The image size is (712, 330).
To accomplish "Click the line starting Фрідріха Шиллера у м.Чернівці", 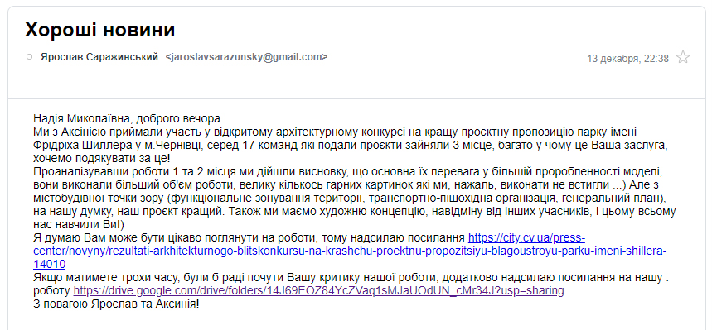I will click(x=350, y=145).
